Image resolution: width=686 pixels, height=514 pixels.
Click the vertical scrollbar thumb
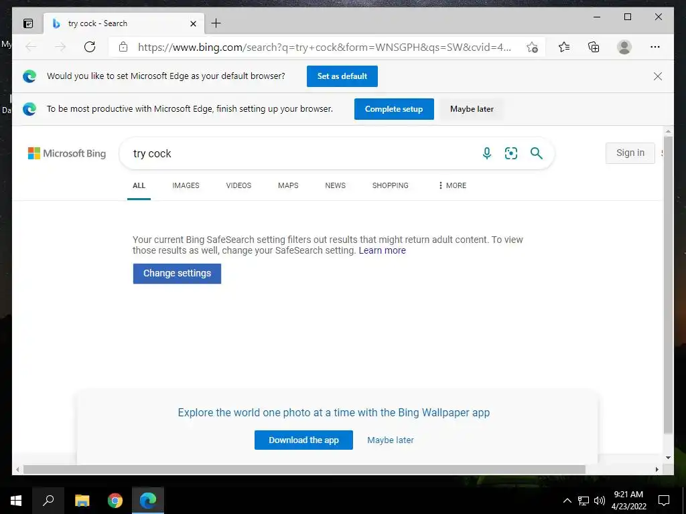(x=668, y=284)
